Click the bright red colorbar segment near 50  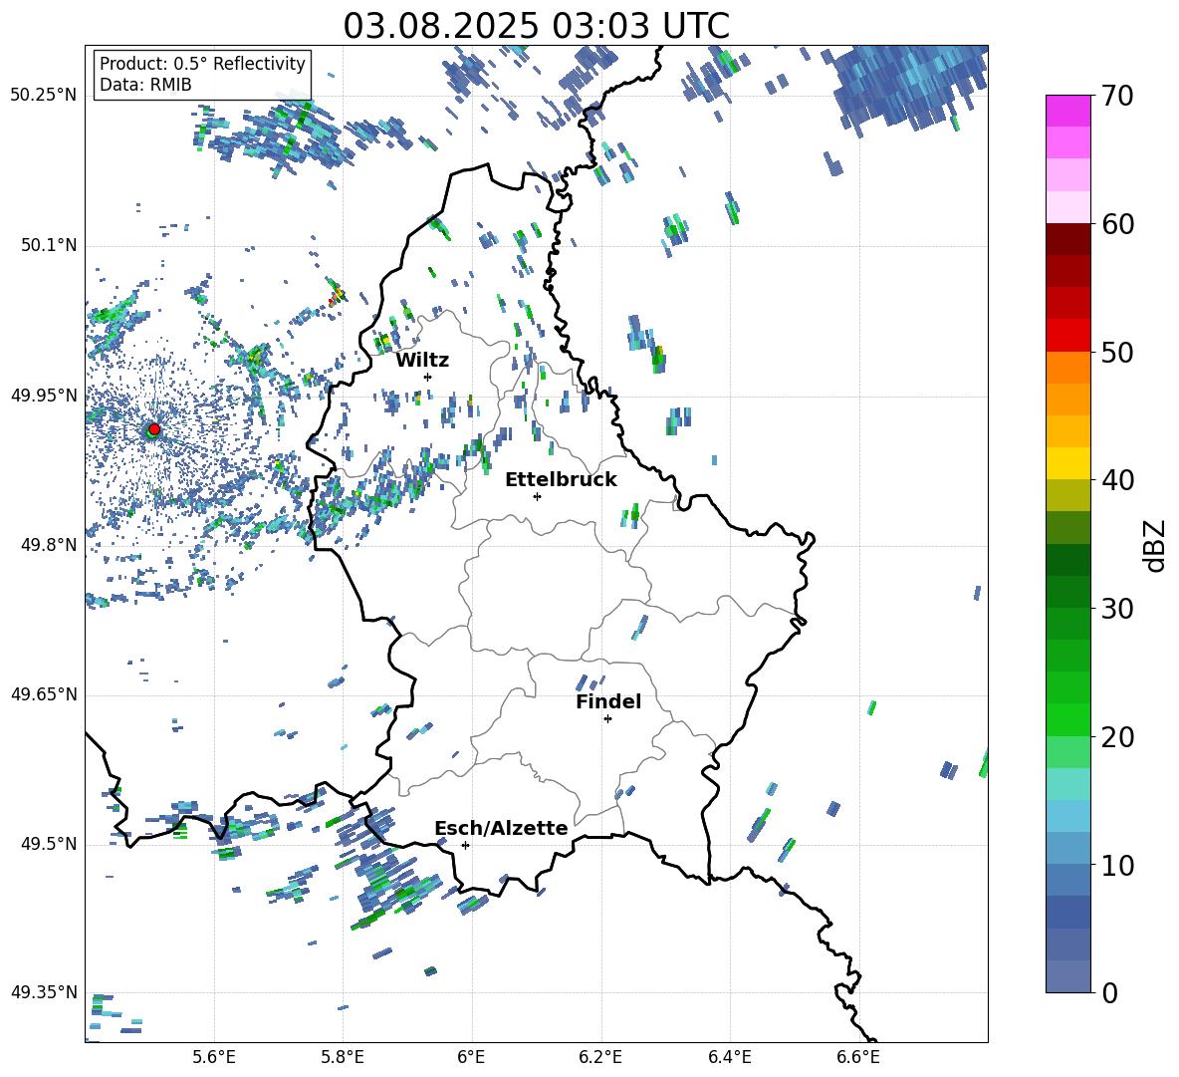click(x=1067, y=336)
